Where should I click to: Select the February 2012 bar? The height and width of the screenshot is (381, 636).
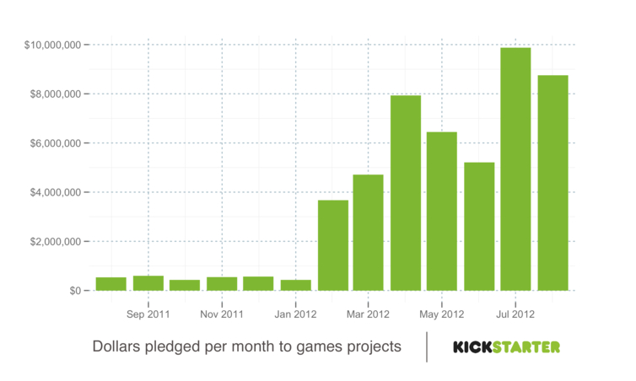(332, 245)
